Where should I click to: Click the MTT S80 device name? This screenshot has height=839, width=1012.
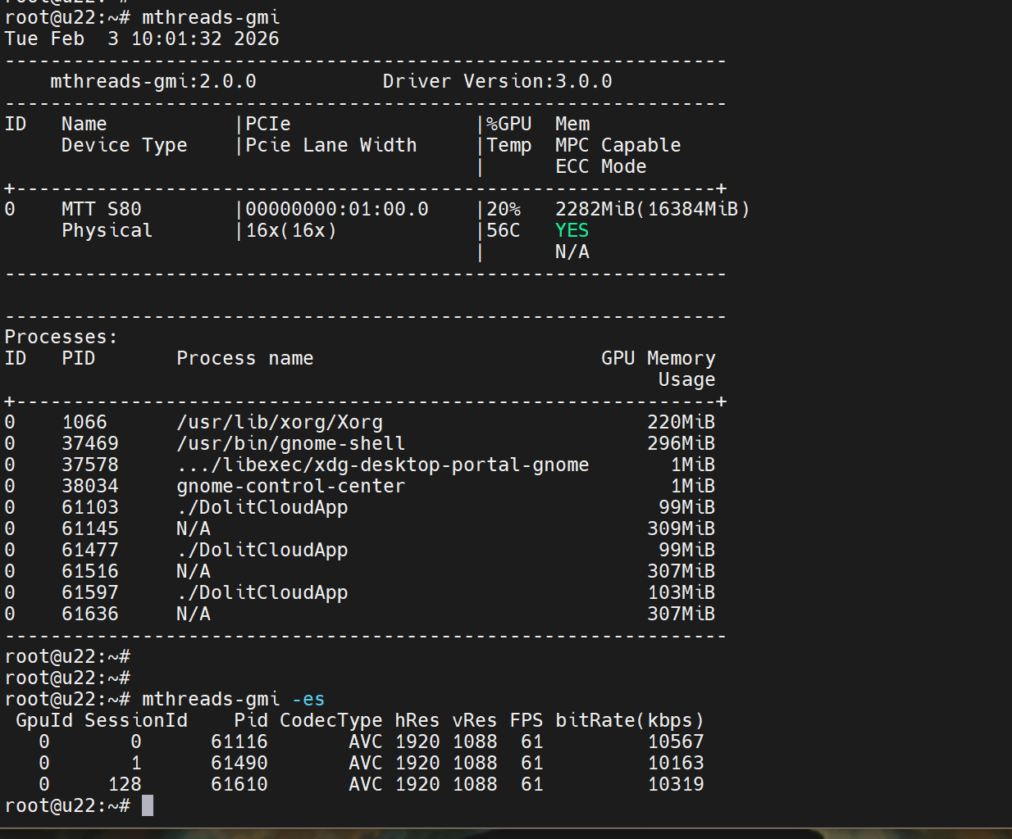point(102,209)
